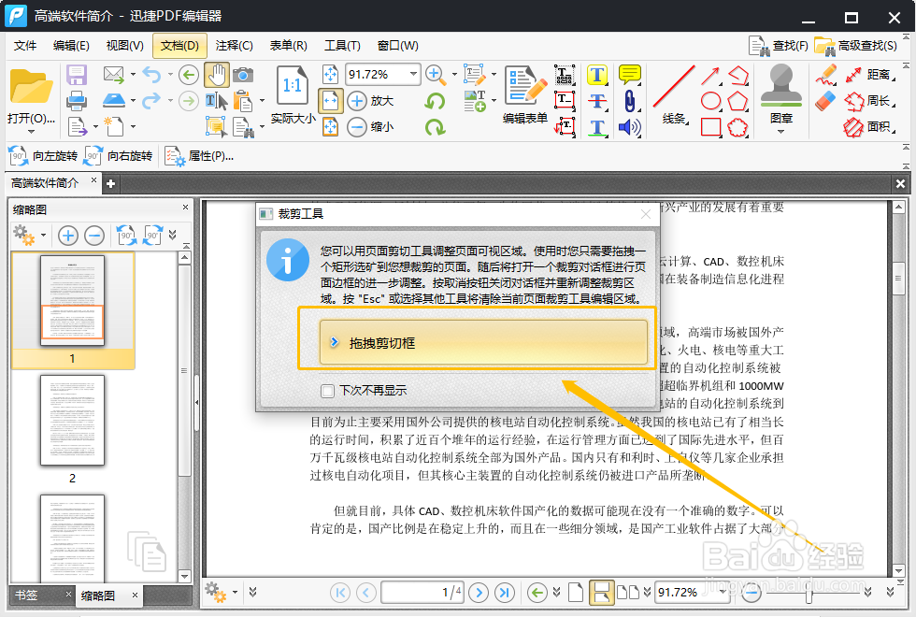Viewport: 916px width, 617px height.
Task: Select the Perimeter 周长 measuring tool
Action: 869,101
